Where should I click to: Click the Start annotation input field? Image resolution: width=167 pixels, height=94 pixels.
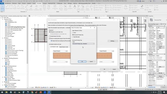[59, 62]
